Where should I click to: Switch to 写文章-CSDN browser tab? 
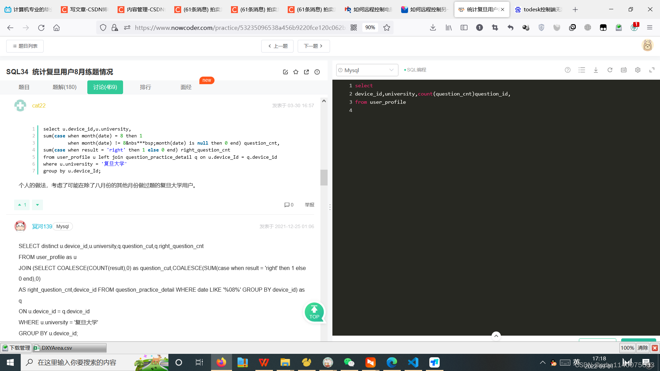[x=85, y=9]
